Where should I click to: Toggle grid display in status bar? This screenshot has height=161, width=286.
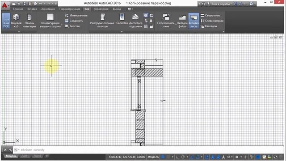(163, 157)
